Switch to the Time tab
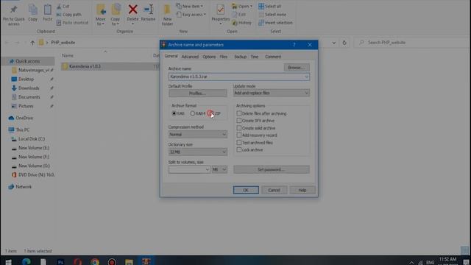Viewport: 471px width, 265px height. click(x=255, y=57)
